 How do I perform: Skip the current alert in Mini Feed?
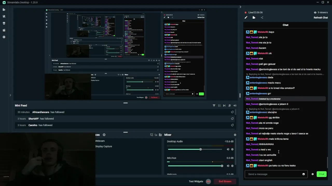[224, 105]
